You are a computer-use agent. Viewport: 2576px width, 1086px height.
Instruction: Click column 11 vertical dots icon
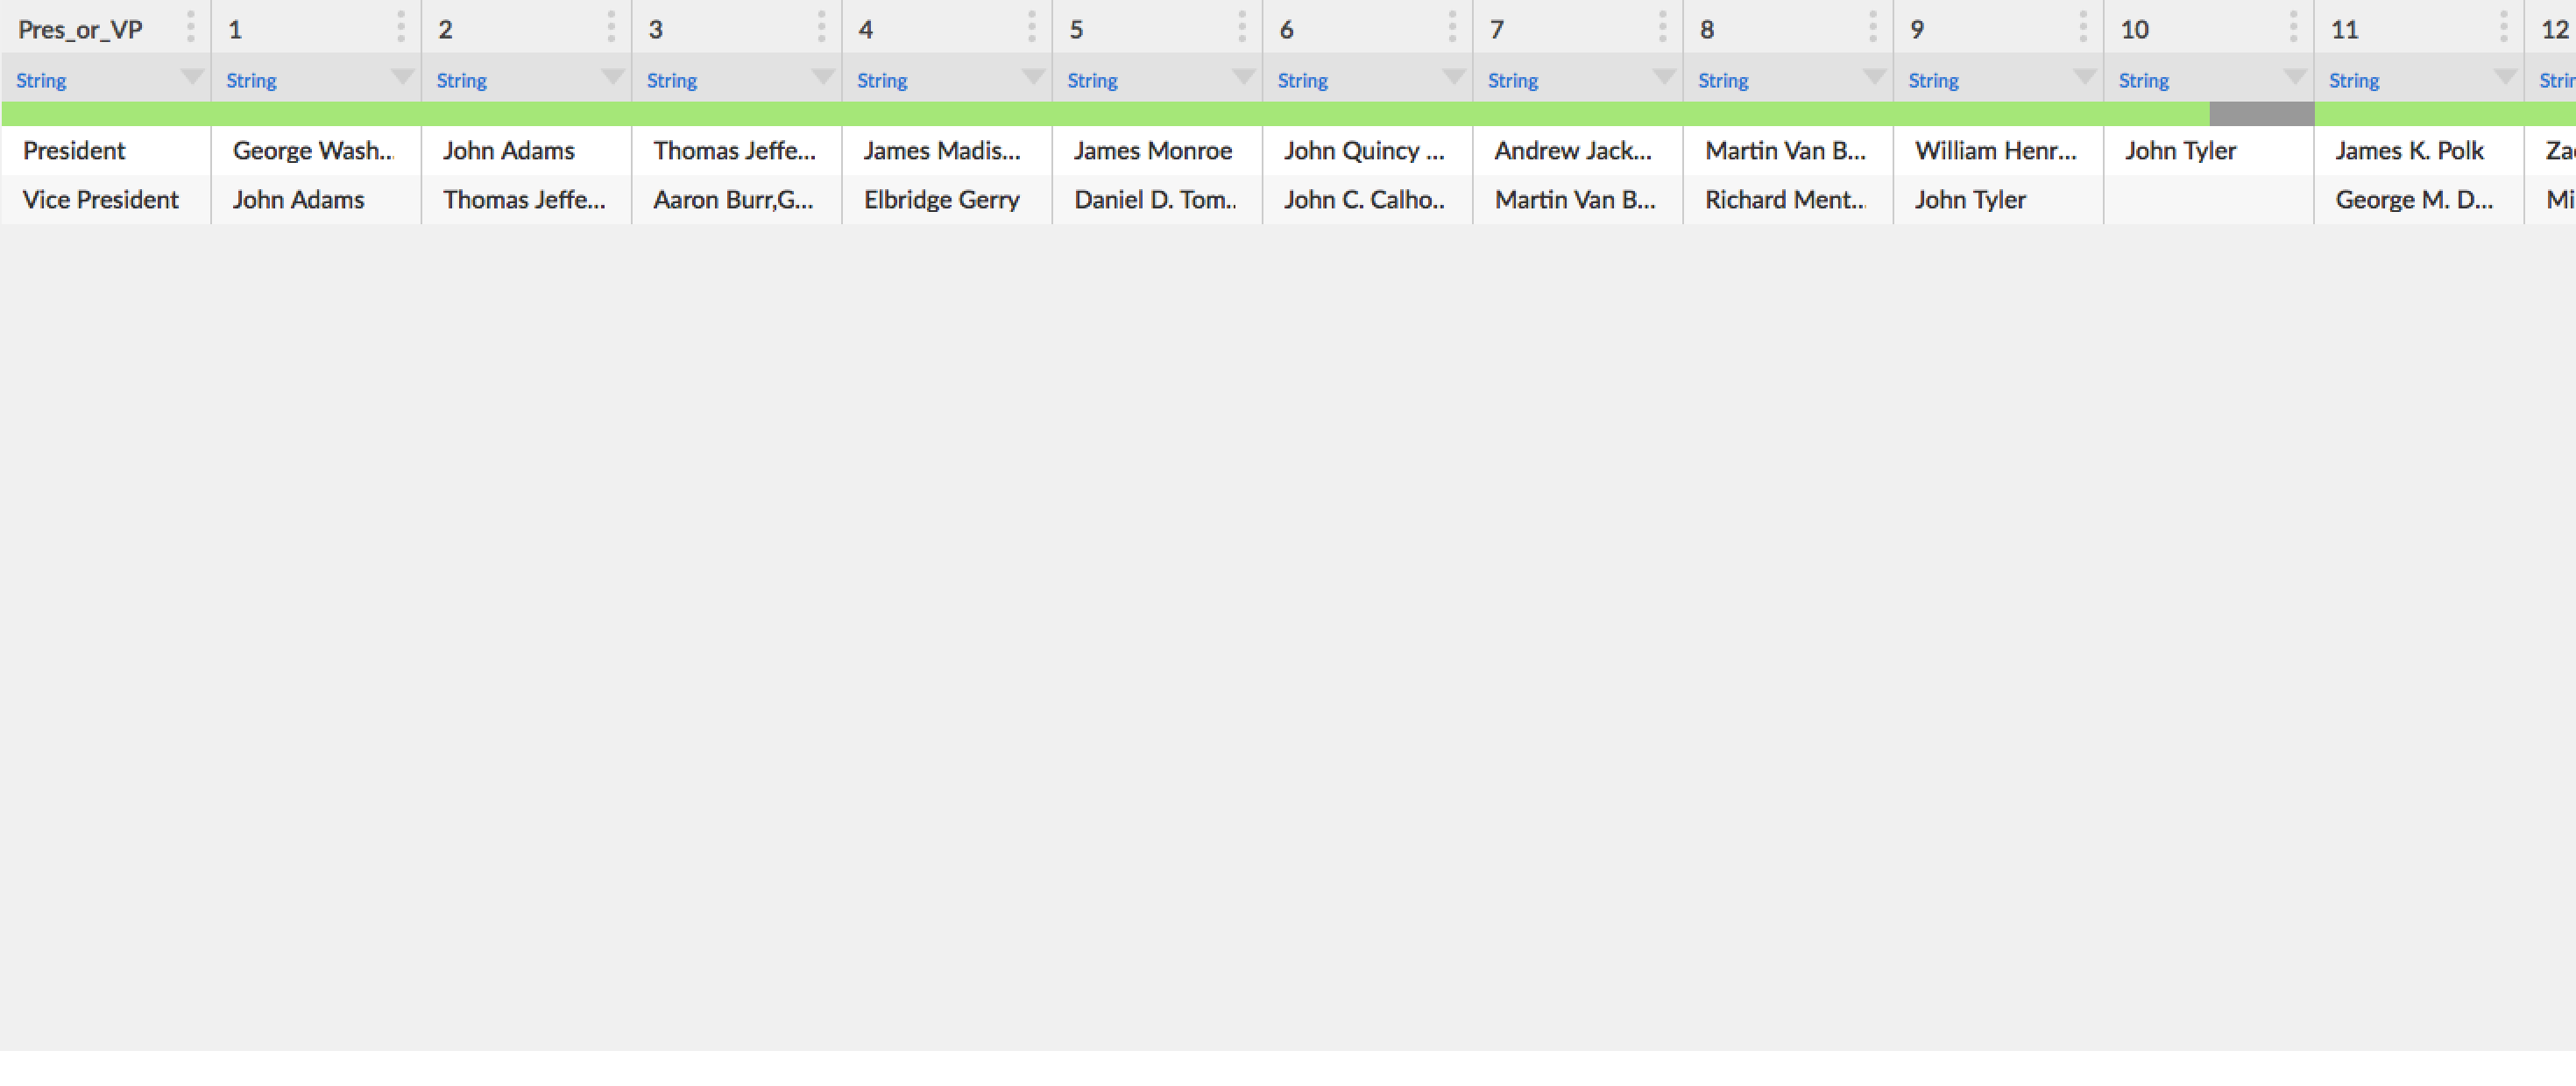click(x=2504, y=28)
